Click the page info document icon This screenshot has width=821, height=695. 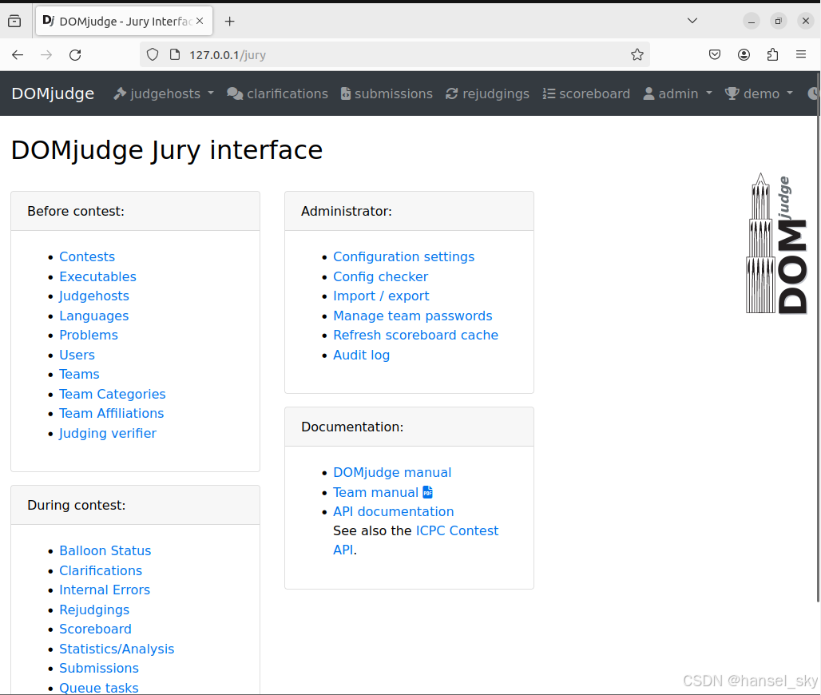point(175,54)
